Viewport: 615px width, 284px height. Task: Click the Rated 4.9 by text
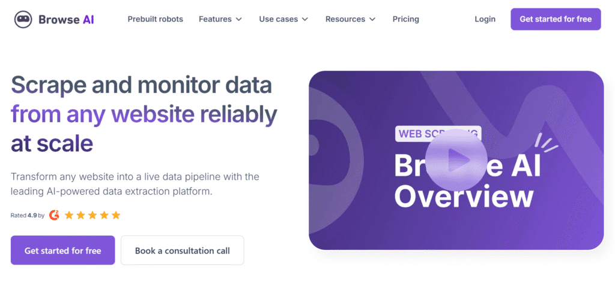(x=28, y=214)
